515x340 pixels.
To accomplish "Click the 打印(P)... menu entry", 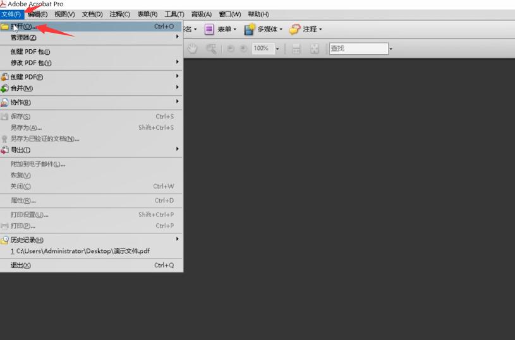I will [x=91, y=226].
